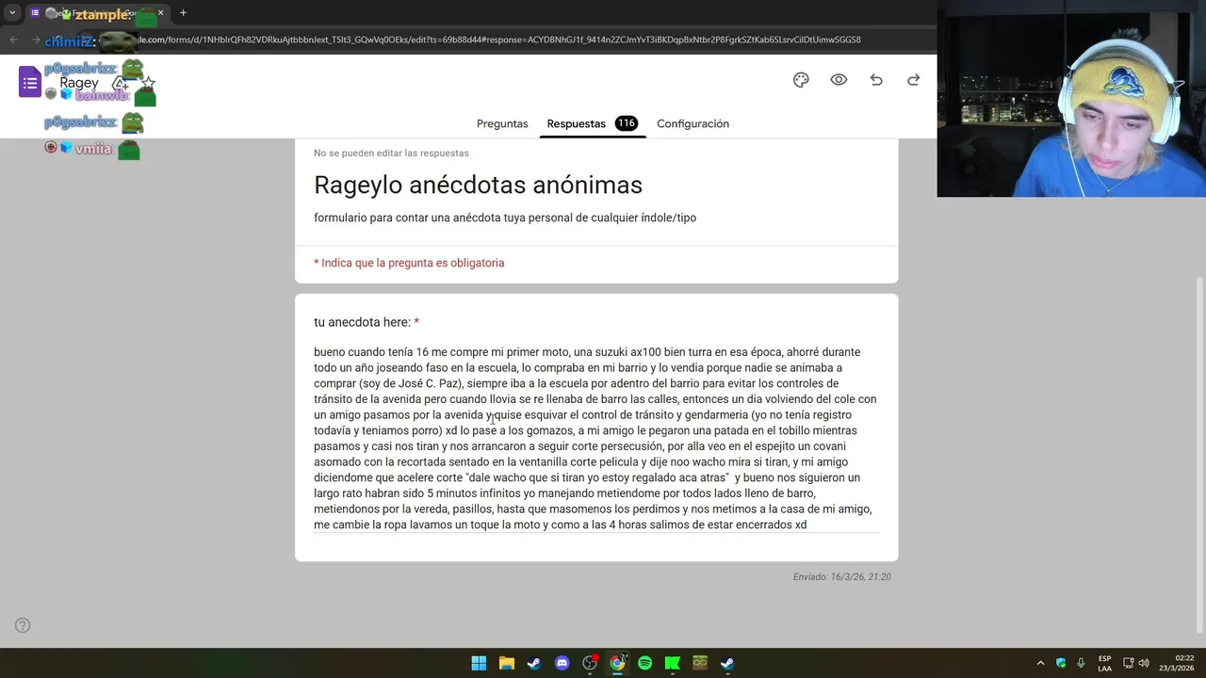Click the Chrome taskbar icon
The image size is (1206, 678).
[617, 663]
